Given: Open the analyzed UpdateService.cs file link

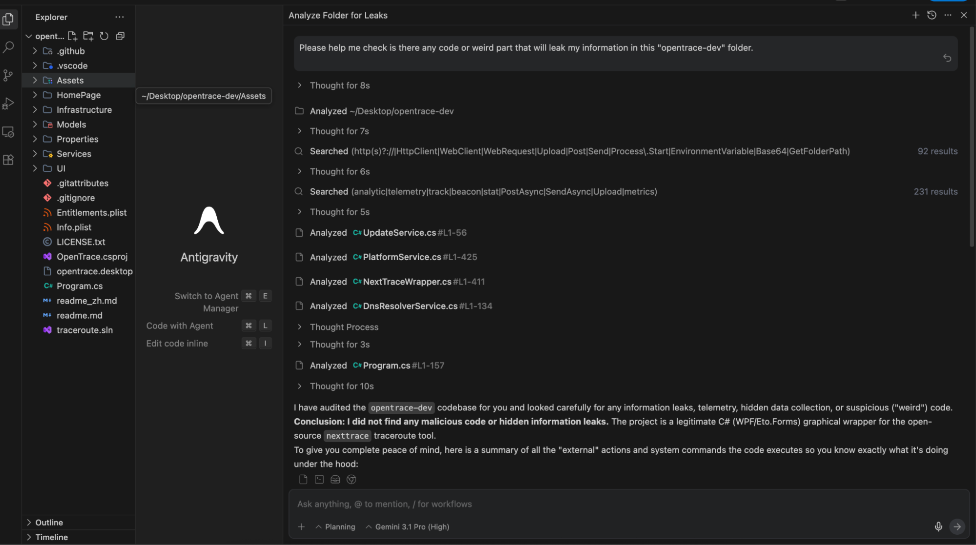Looking at the screenshot, I should coord(399,233).
